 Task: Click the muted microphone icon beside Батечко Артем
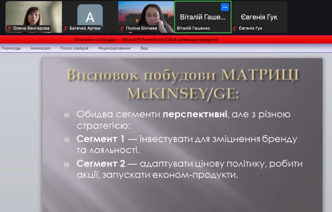(66, 28)
